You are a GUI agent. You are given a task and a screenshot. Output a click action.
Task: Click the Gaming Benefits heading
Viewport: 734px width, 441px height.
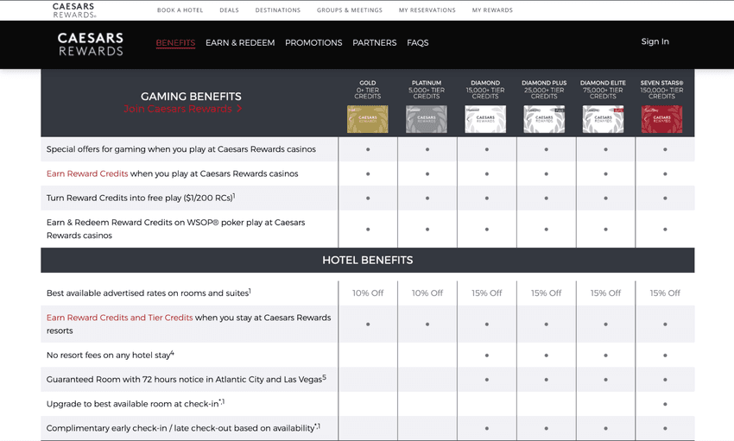point(191,97)
